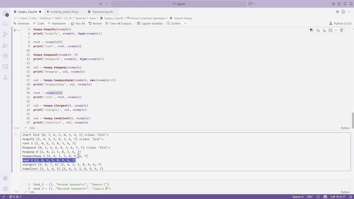Click the Copilot generate icon in cell toolbar
This screenshot has height=199, width=354.
point(311,30)
